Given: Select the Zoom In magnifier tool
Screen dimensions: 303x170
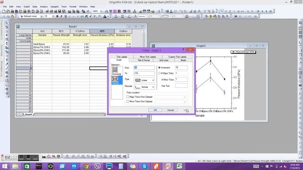Looking at the screenshot, I should click(x=7, y=27).
